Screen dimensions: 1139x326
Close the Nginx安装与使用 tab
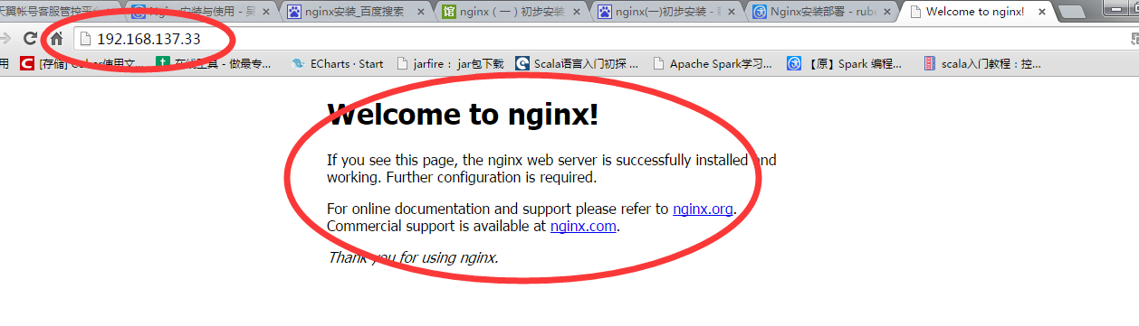pyautogui.click(x=265, y=13)
